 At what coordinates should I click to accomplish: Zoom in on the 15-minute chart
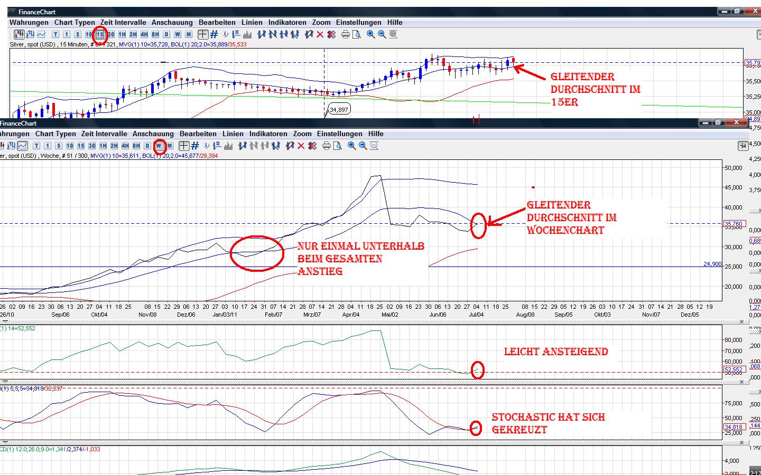coord(371,34)
